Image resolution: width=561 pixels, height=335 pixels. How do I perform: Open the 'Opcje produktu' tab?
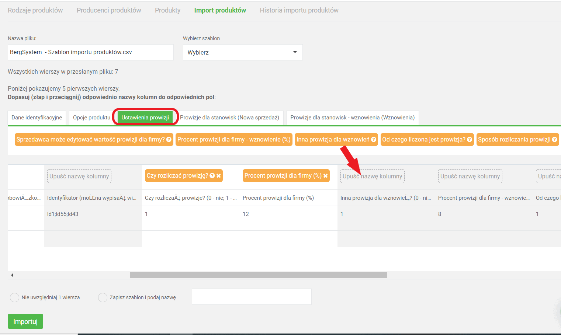click(91, 118)
